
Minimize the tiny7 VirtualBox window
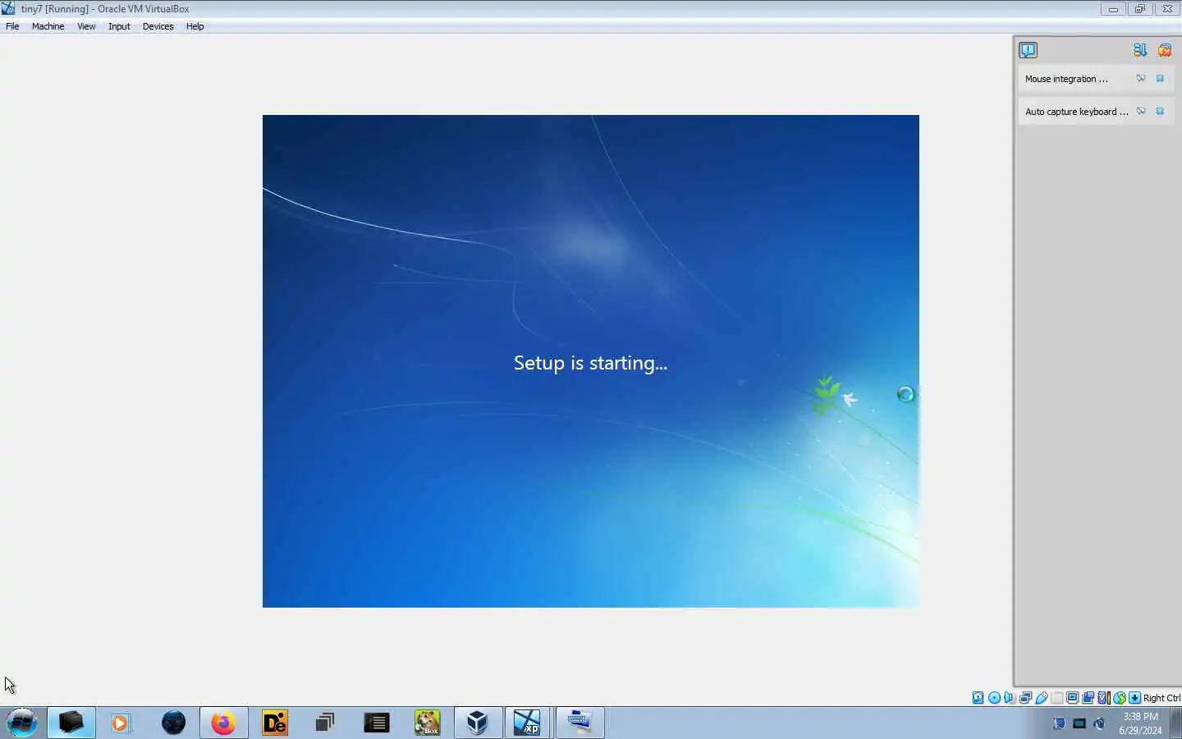(x=1113, y=9)
